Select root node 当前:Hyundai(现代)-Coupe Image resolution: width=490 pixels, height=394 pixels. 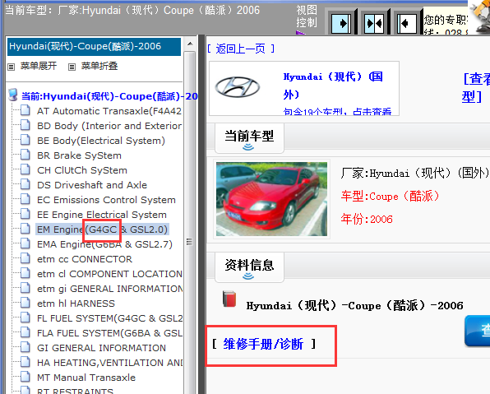click(x=109, y=96)
